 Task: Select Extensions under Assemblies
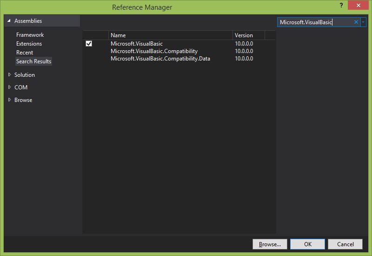(x=29, y=44)
